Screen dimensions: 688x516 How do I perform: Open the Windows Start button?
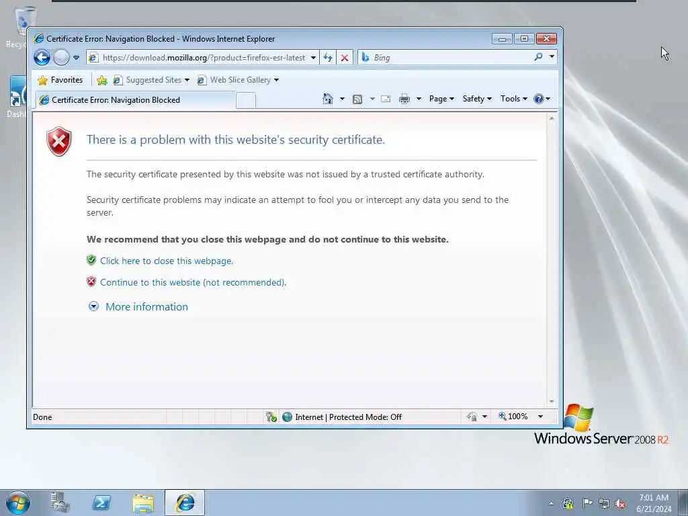click(18, 503)
